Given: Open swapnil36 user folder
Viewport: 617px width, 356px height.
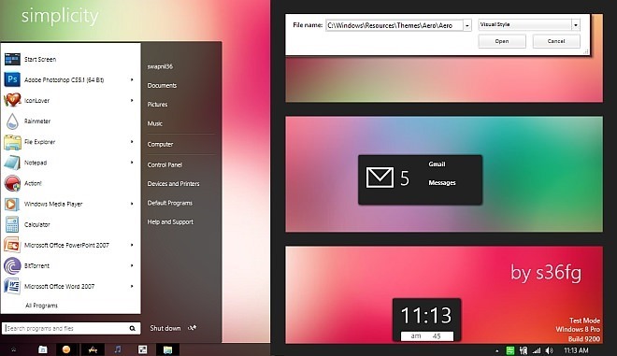Looking at the screenshot, I should (x=160, y=66).
